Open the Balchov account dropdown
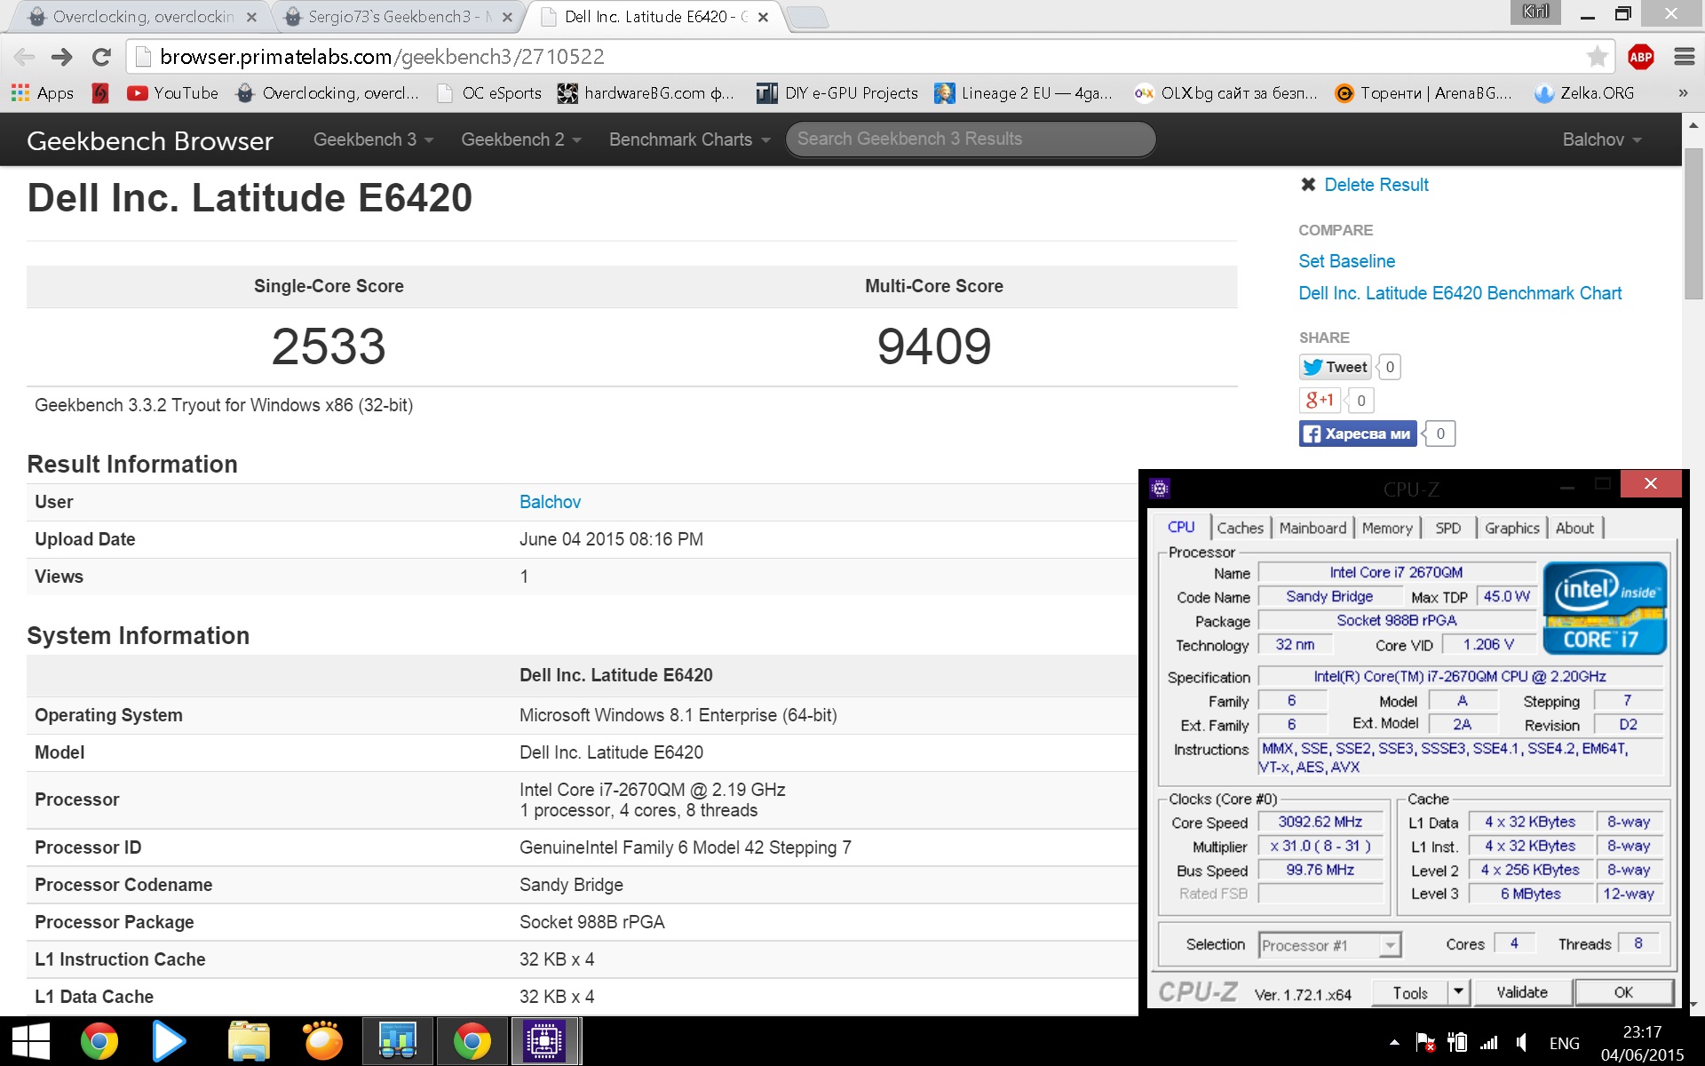Image resolution: width=1705 pixels, height=1066 pixels. pyautogui.click(x=1602, y=139)
